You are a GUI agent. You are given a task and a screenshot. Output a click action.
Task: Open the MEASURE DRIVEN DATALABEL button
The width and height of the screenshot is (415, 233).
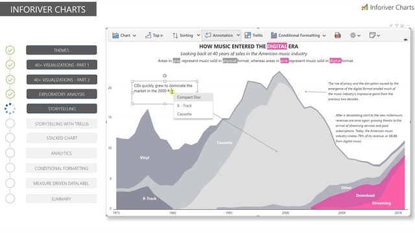(61, 183)
